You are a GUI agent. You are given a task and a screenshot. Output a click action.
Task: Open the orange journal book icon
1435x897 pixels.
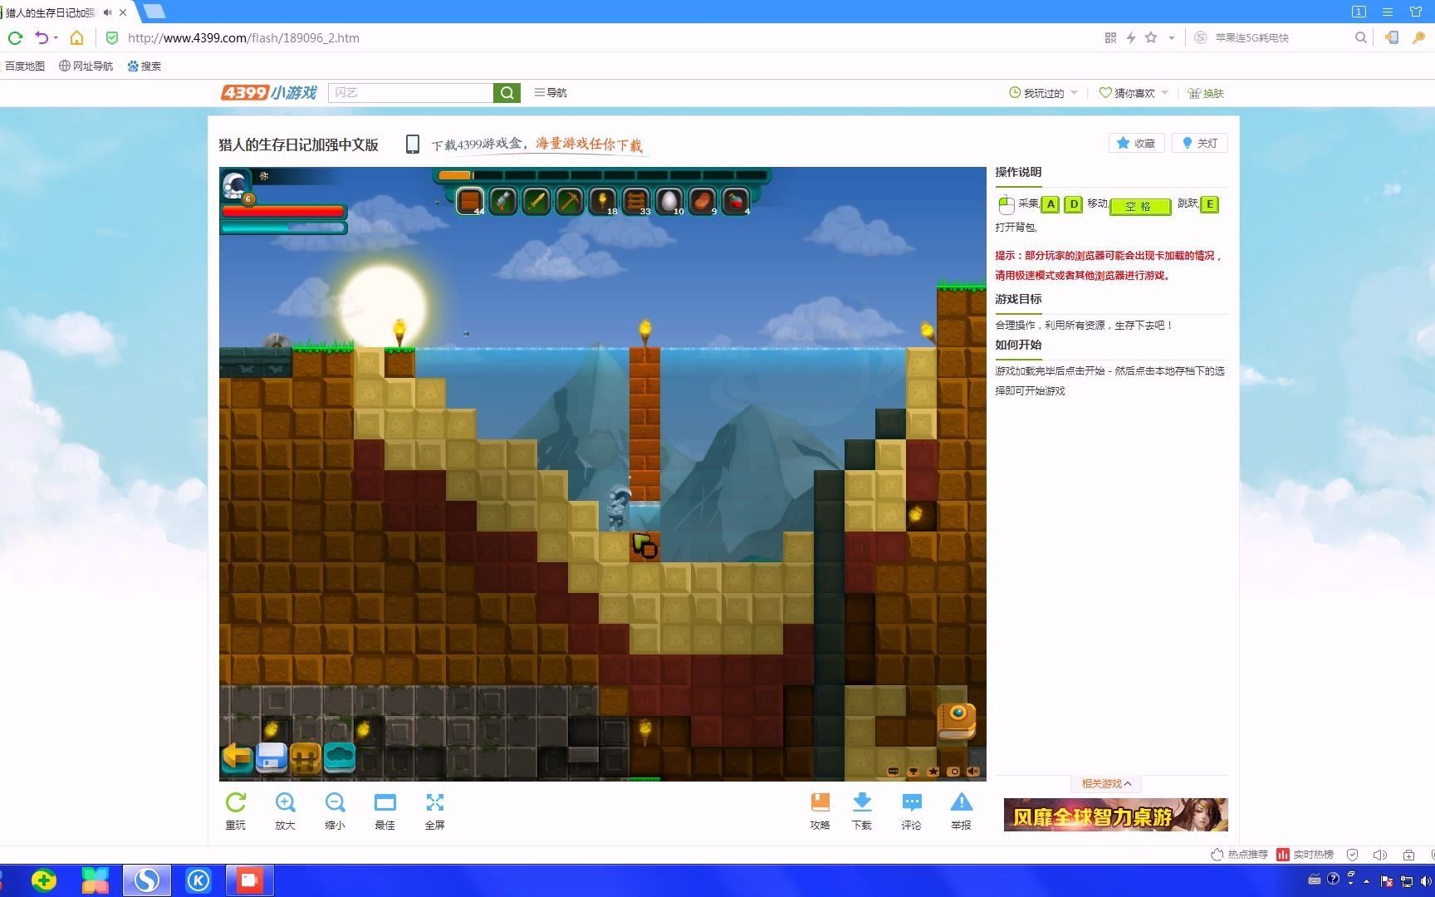[x=957, y=721]
